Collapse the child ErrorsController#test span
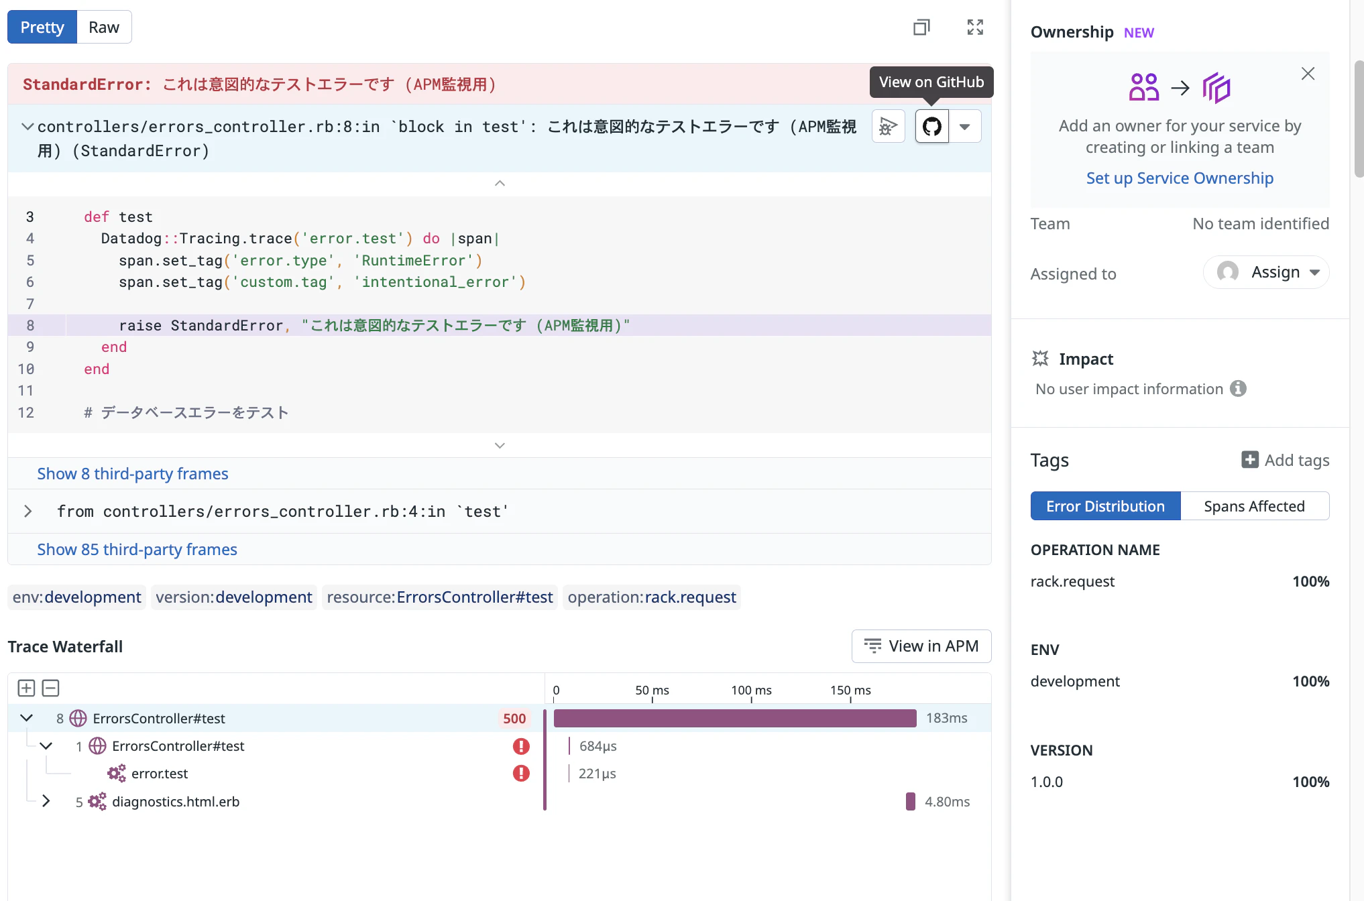The image size is (1364, 901). (x=46, y=745)
